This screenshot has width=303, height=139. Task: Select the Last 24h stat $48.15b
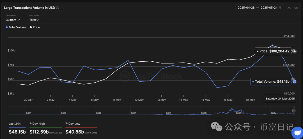click(17, 132)
